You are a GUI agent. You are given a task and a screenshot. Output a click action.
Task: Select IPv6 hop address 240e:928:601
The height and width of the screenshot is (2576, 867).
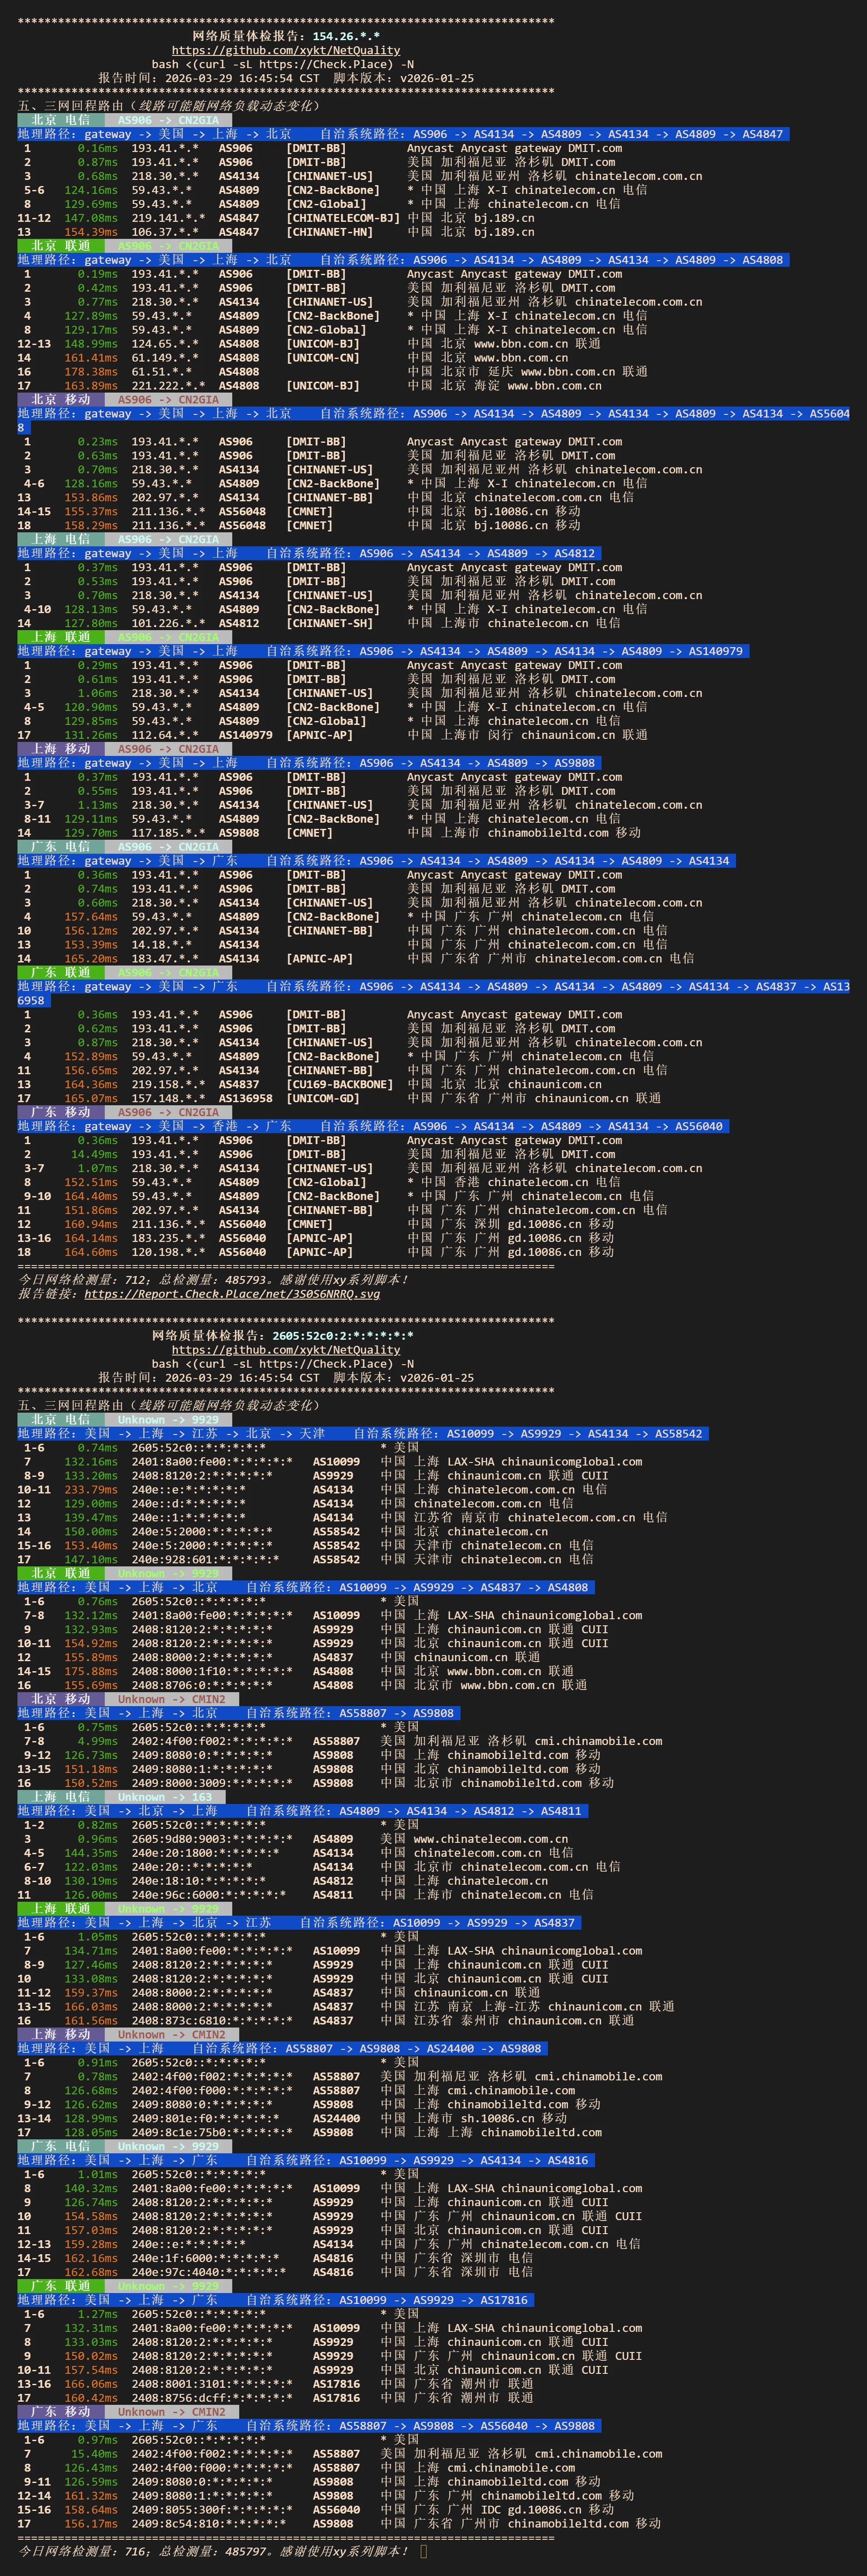pos(205,1559)
